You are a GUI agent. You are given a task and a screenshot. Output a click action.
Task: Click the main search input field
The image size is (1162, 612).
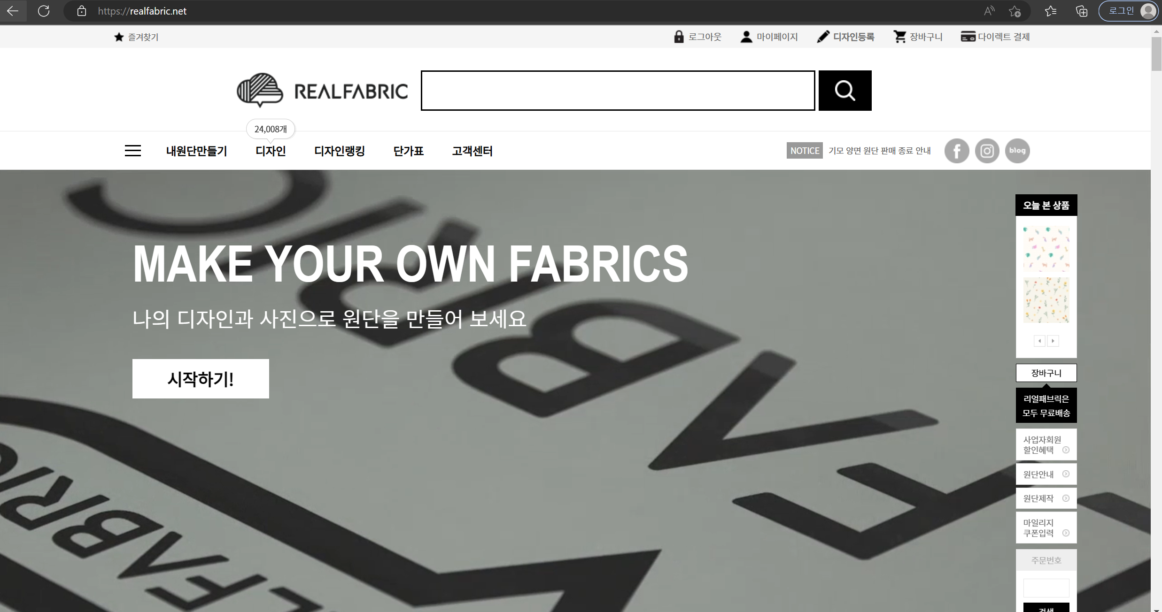pyautogui.click(x=618, y=91)
